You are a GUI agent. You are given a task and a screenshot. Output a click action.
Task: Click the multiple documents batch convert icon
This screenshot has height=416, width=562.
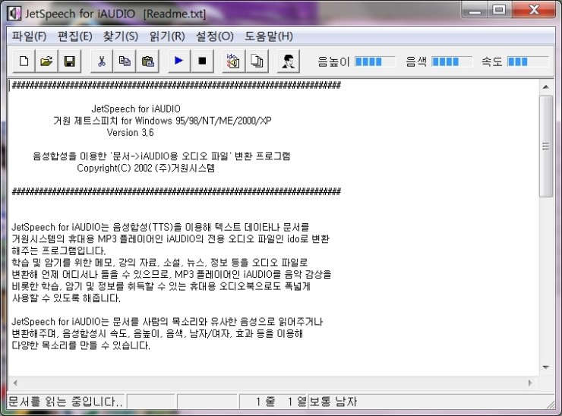[x=257, y=61]
